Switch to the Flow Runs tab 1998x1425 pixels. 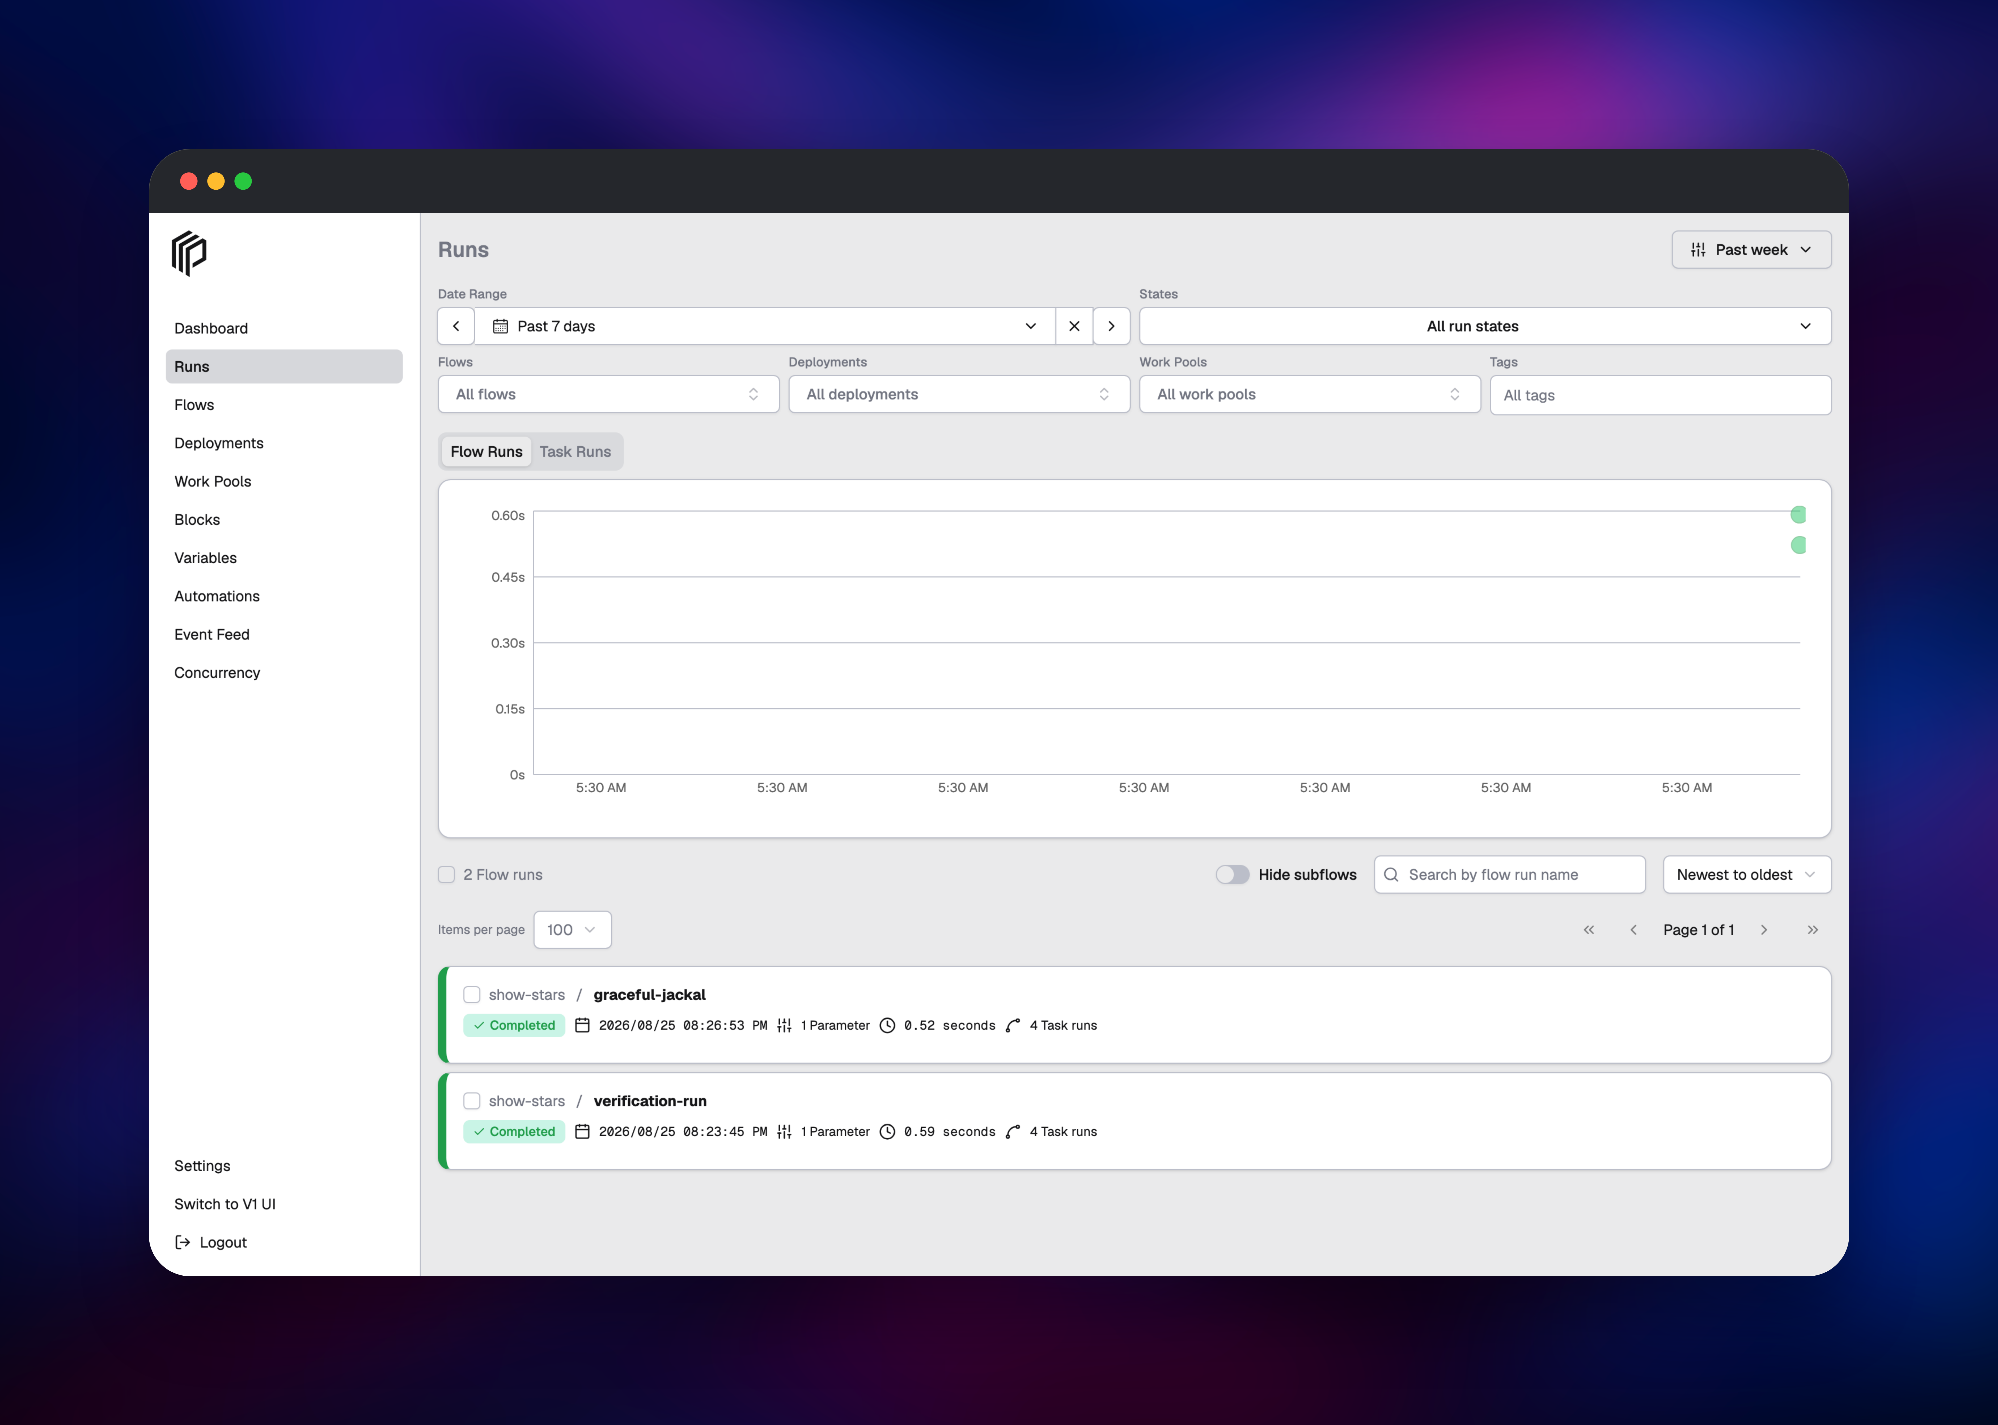pos(486,452)
